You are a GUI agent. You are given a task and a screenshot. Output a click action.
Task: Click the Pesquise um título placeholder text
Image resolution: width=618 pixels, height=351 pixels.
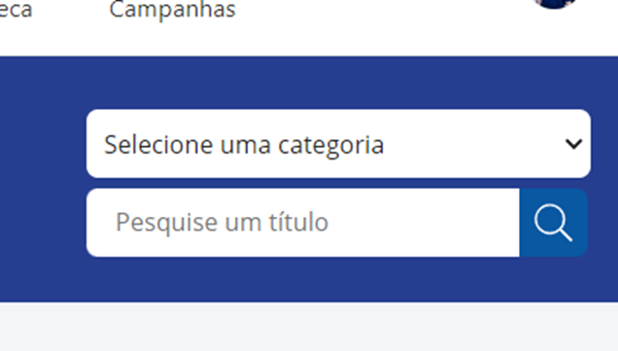222,223
